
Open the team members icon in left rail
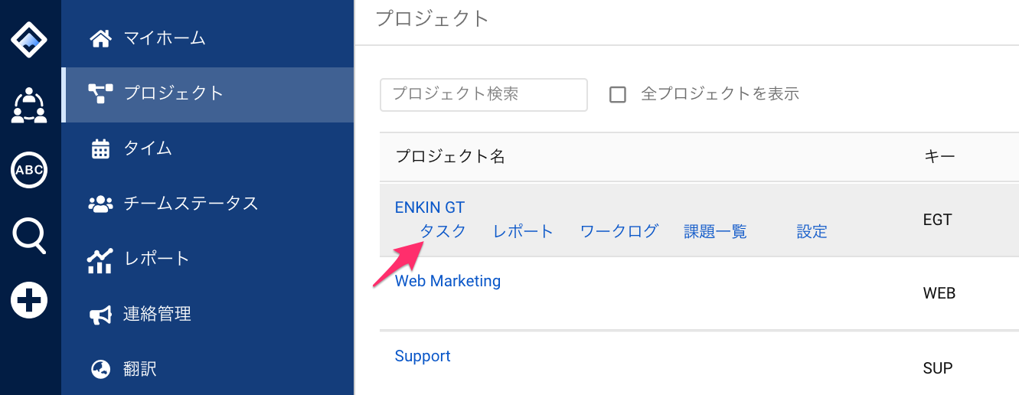pos(29,105)
